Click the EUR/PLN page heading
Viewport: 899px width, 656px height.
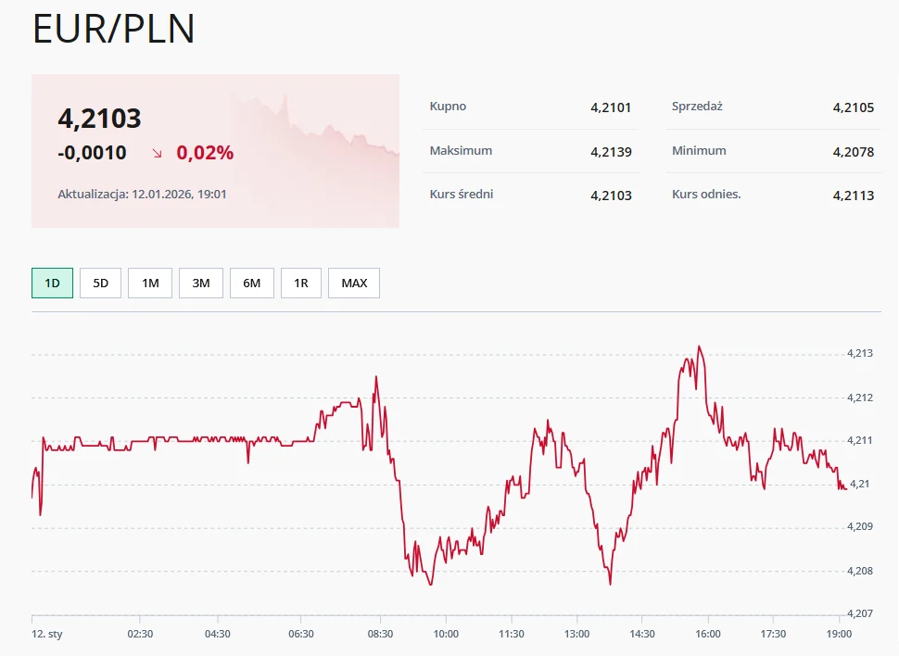pyautogui.click(x=114, y=30)
